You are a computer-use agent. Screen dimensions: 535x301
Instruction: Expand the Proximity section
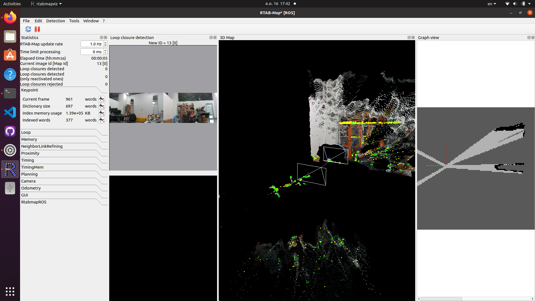[64, 153]
